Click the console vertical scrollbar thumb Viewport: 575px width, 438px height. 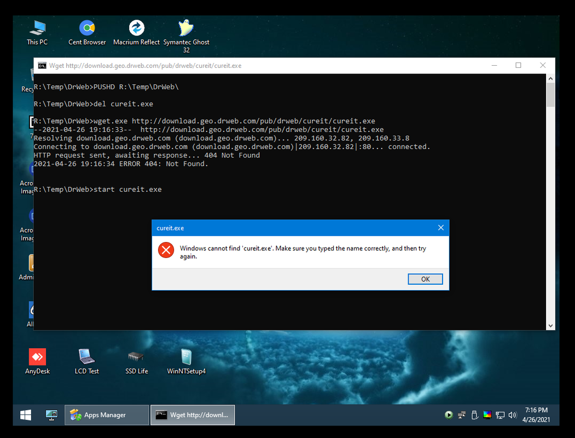(x=550, y=95)
